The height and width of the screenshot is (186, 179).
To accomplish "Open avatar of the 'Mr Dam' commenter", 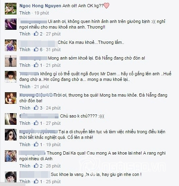I will click(x=11, y=76).
